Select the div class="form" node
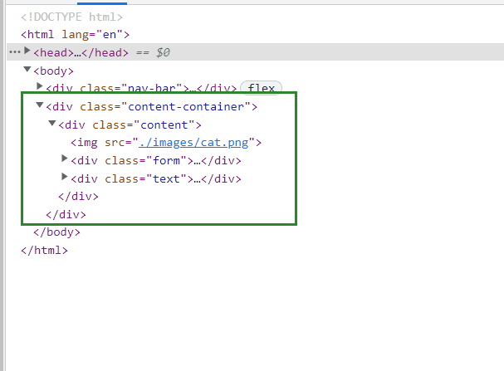 (x=156, y=161)
